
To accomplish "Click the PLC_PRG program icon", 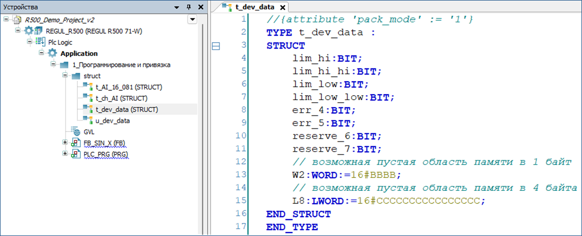I will tap(76, 154).
